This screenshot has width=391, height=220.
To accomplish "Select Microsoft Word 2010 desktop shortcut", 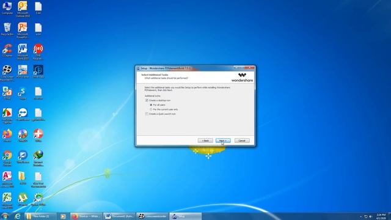I will click(23, 52).
